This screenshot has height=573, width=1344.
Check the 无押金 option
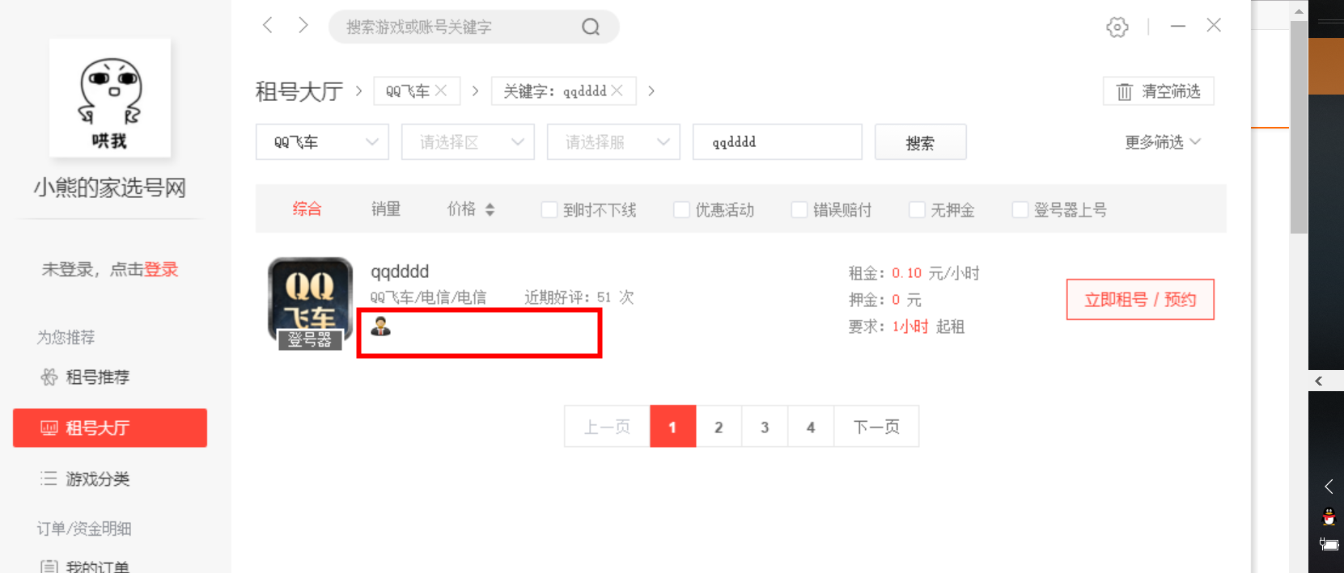917,210
